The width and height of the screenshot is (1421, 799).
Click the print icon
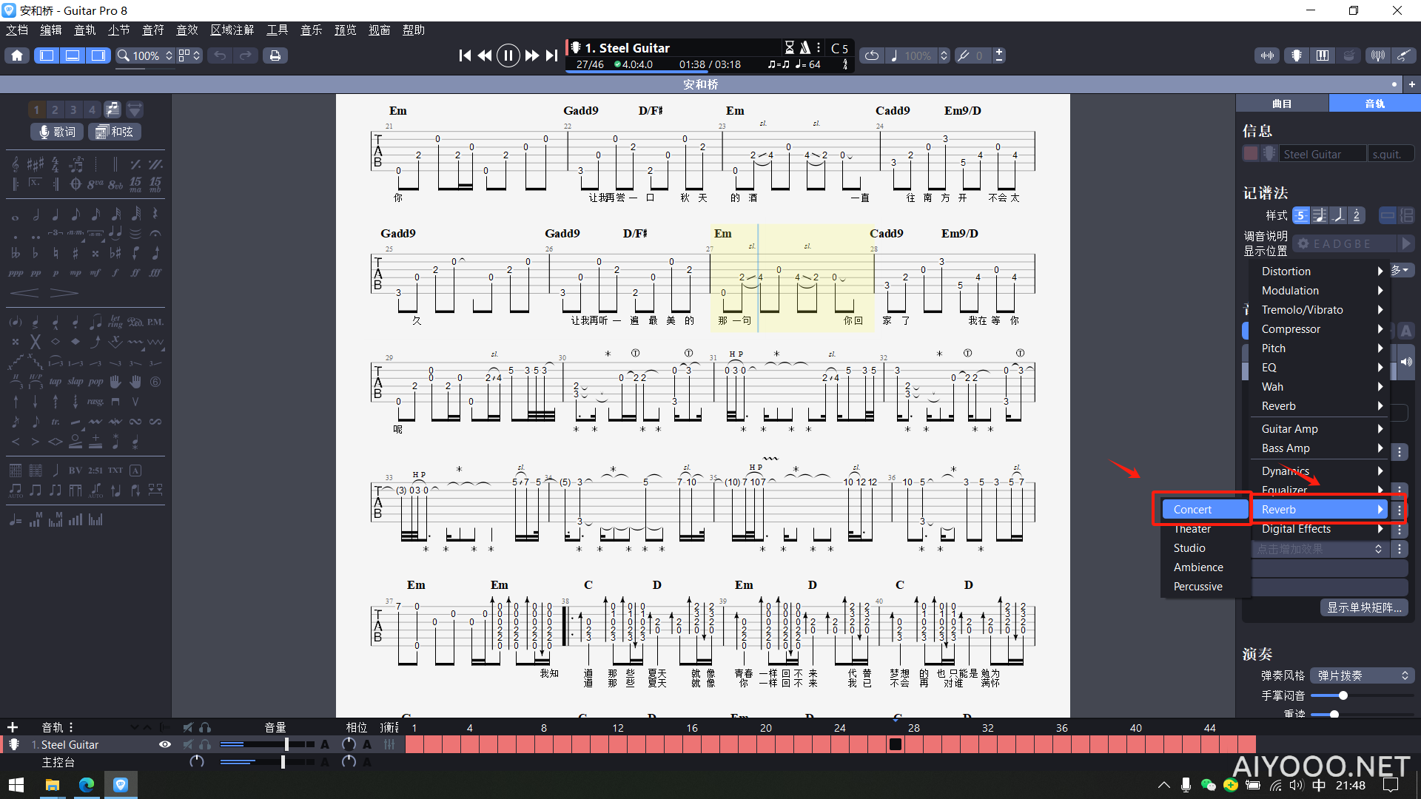point(275,55)
